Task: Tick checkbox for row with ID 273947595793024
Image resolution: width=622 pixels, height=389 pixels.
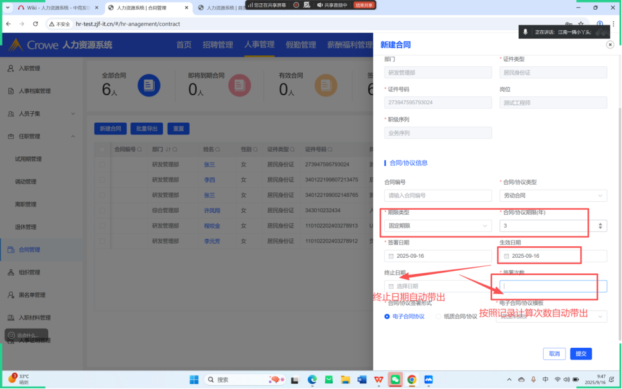Action: coord(102,165)
